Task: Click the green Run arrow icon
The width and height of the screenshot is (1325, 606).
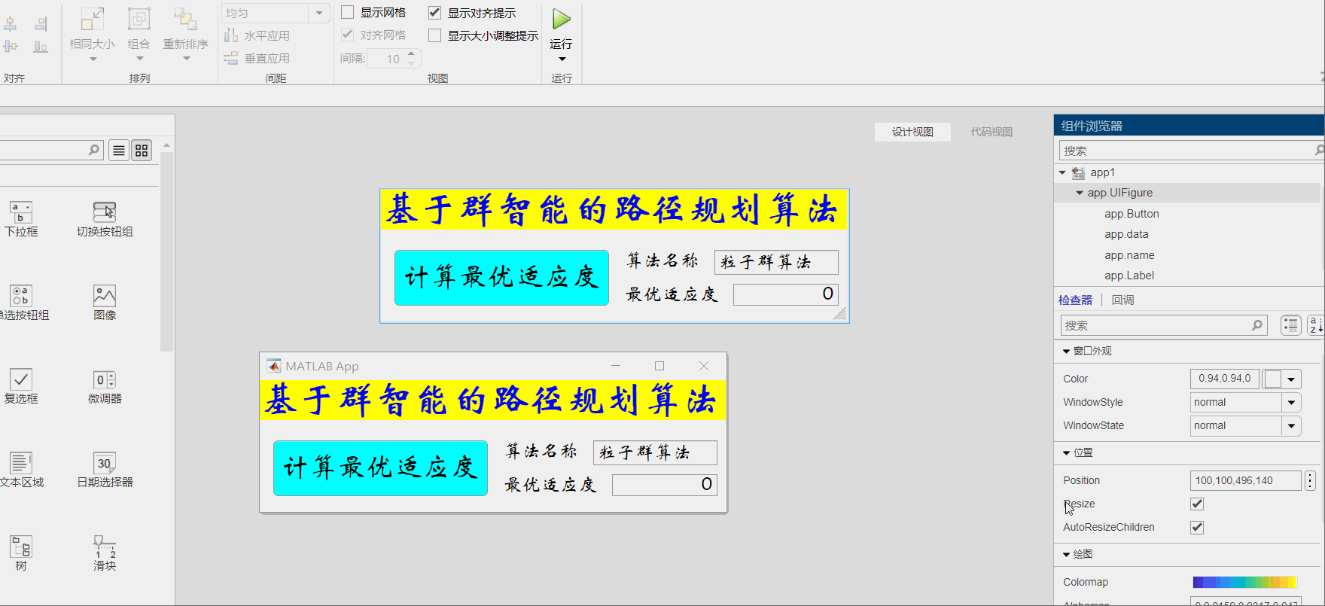Action: 562,19
